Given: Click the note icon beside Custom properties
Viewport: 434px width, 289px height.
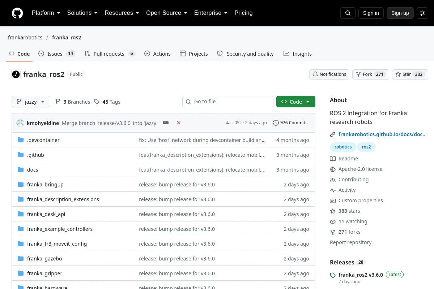Looking at the screenshot, I should coord(333,200).
